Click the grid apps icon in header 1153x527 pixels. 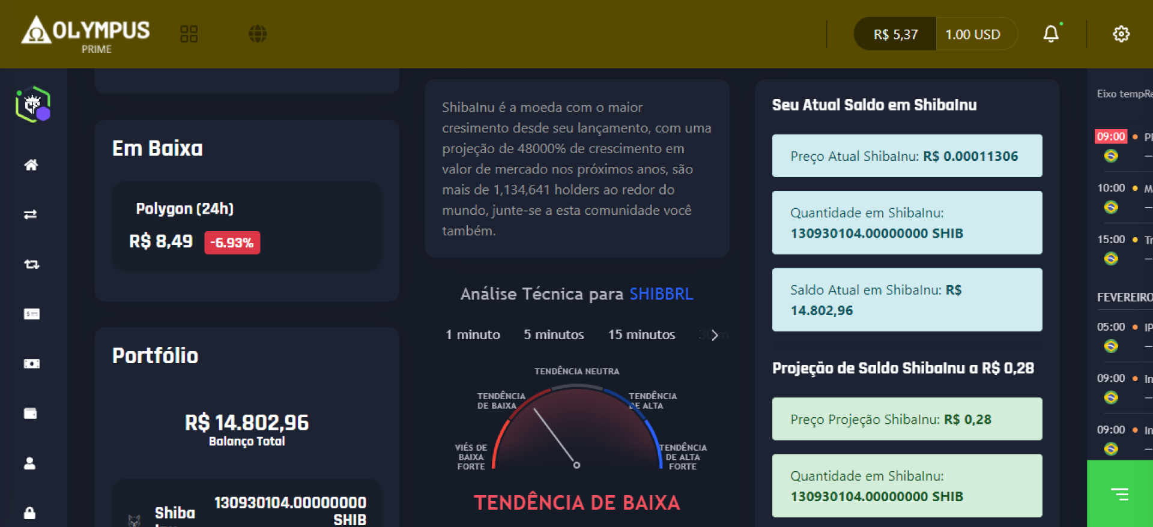(x=189, y=34)
